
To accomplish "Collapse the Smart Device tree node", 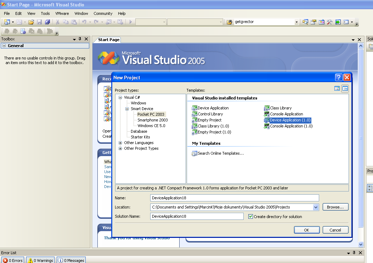I will [127, 109].
